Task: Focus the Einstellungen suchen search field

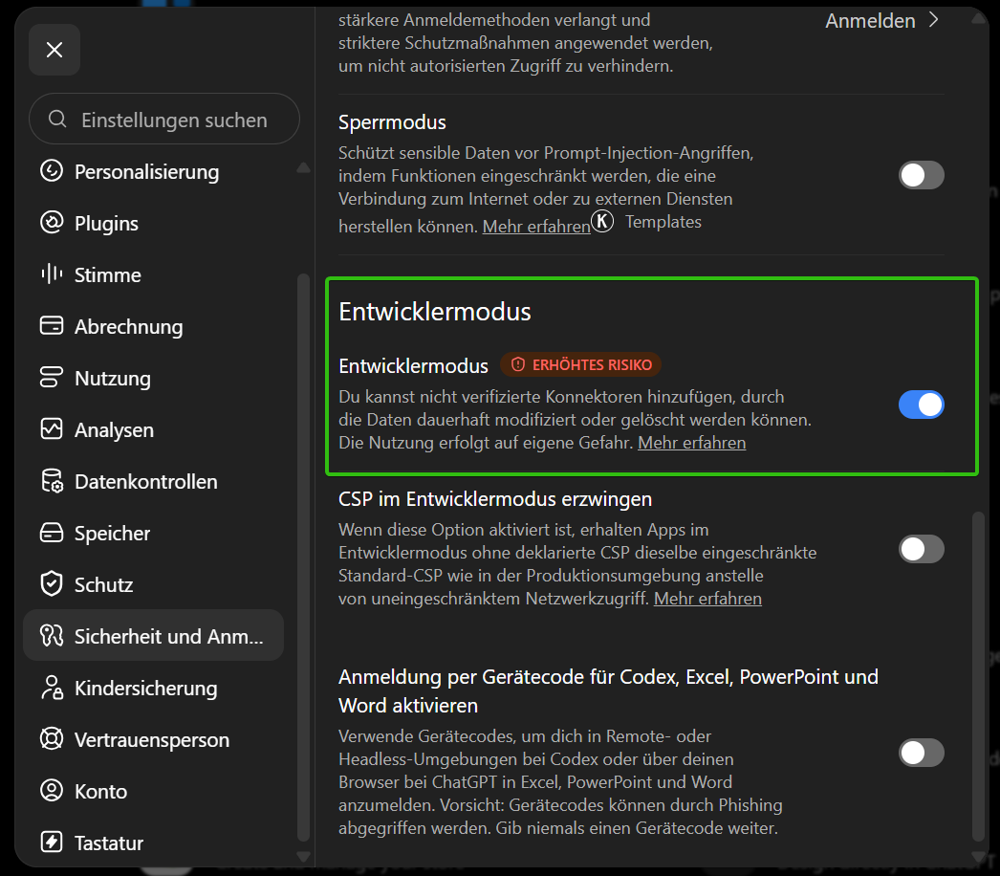Action: coord(163,120)
